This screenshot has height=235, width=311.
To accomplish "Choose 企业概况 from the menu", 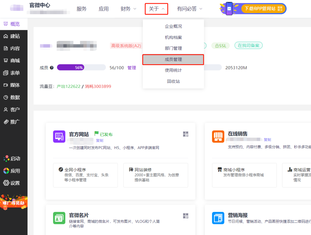I will point(173,26).
